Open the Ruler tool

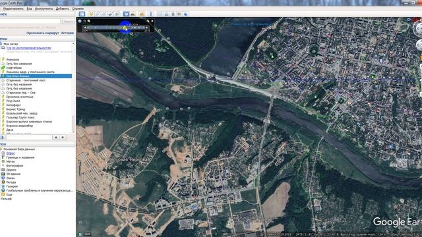(x=151, y=14)
